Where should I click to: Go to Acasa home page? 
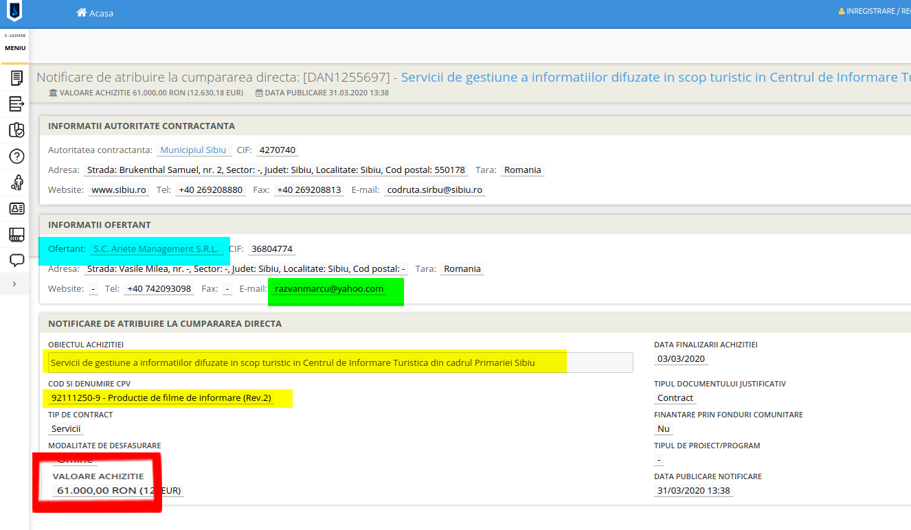coord(95,13)
